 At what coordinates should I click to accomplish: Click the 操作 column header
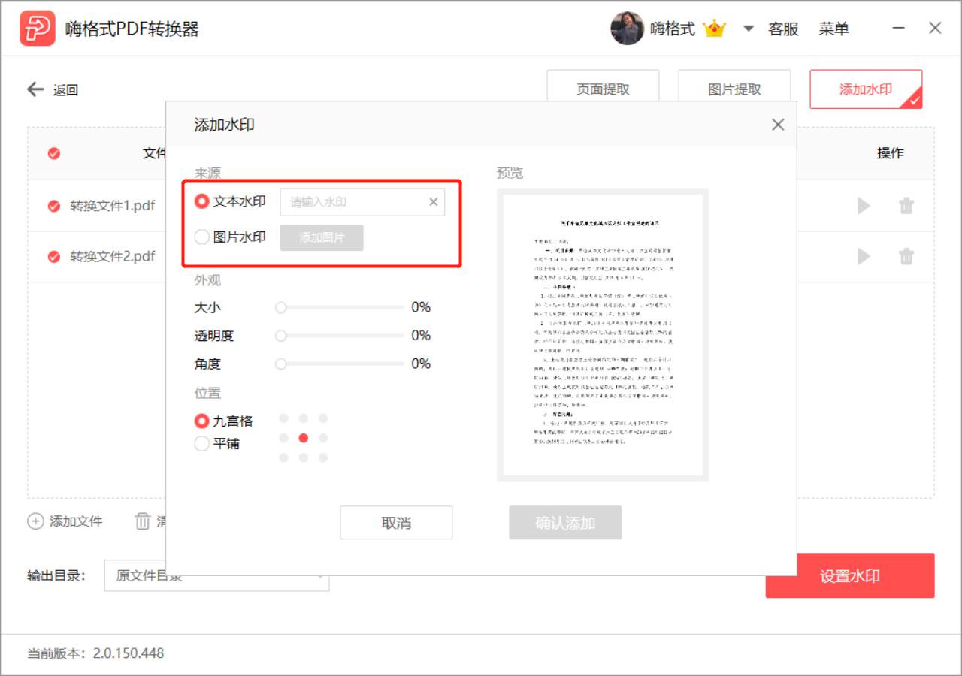pyautogui.click(x=890, y=153)
